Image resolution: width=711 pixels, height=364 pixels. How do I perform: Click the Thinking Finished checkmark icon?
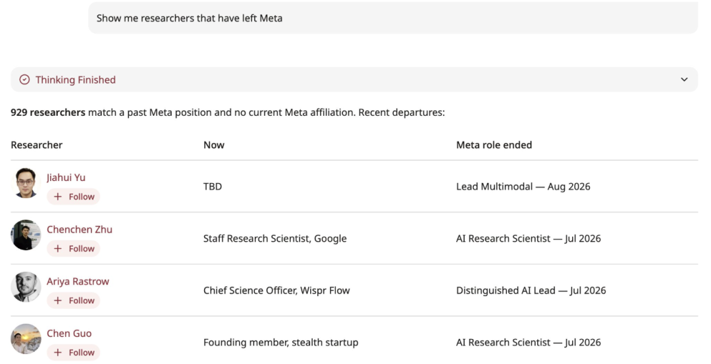coord(24,80)
